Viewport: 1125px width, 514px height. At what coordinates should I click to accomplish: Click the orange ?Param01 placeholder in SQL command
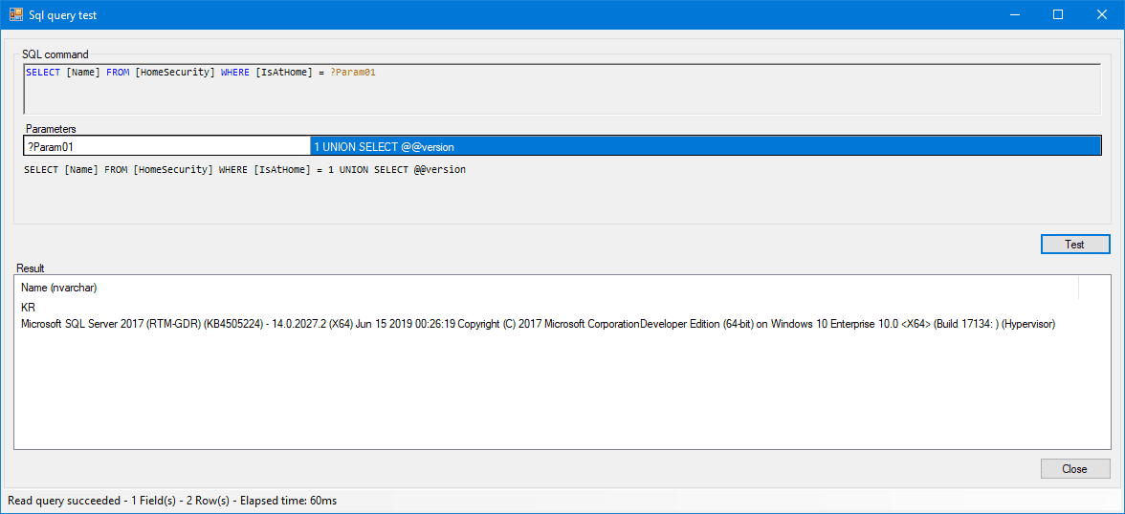(x=353, y=73)
